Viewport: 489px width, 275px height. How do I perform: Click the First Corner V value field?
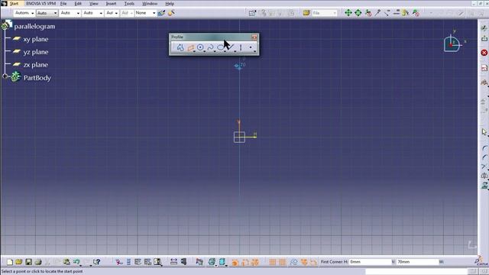point(418,262)
